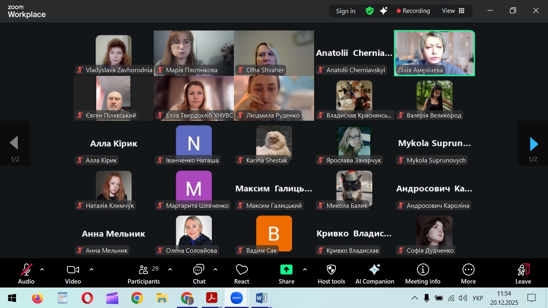This screenshot has width=548, height=308.
Task: Open the View layout menu
Action: 453,11
